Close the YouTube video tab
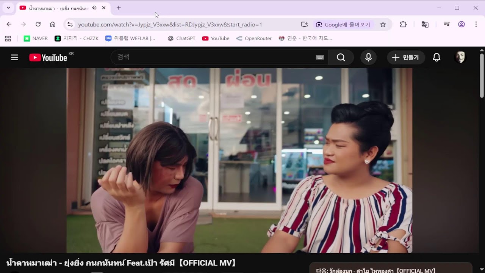485x273 pixels. [x=104, y=8]
